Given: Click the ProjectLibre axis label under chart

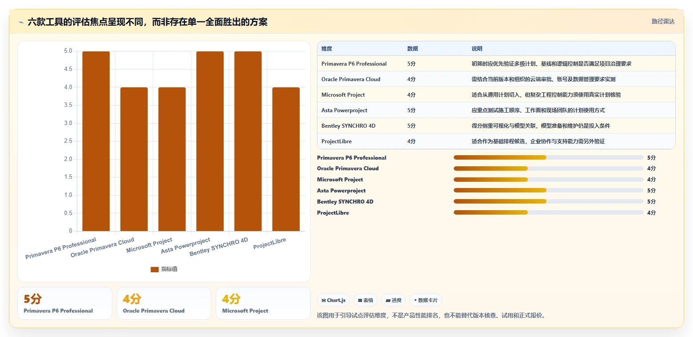Looking at the screenshot, I should [269, 243].
